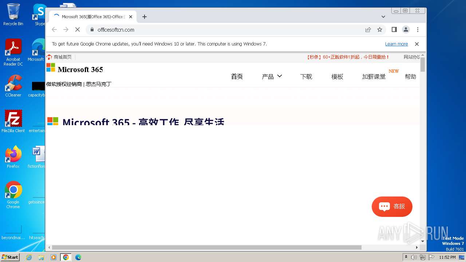Select Chrome in the taskbar

pos(66,257)
